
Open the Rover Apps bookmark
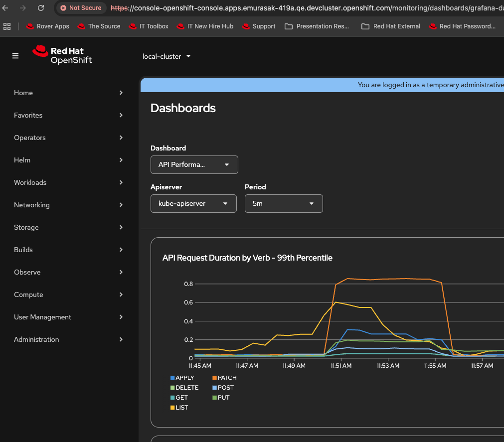(x=48, y=26)
